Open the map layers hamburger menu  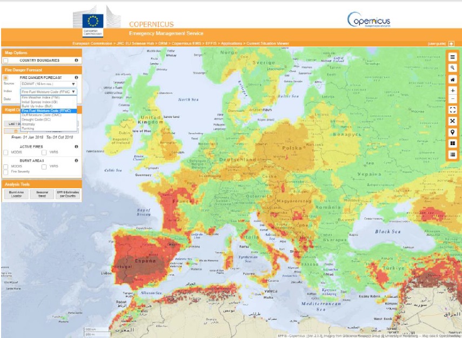(452, 57)
